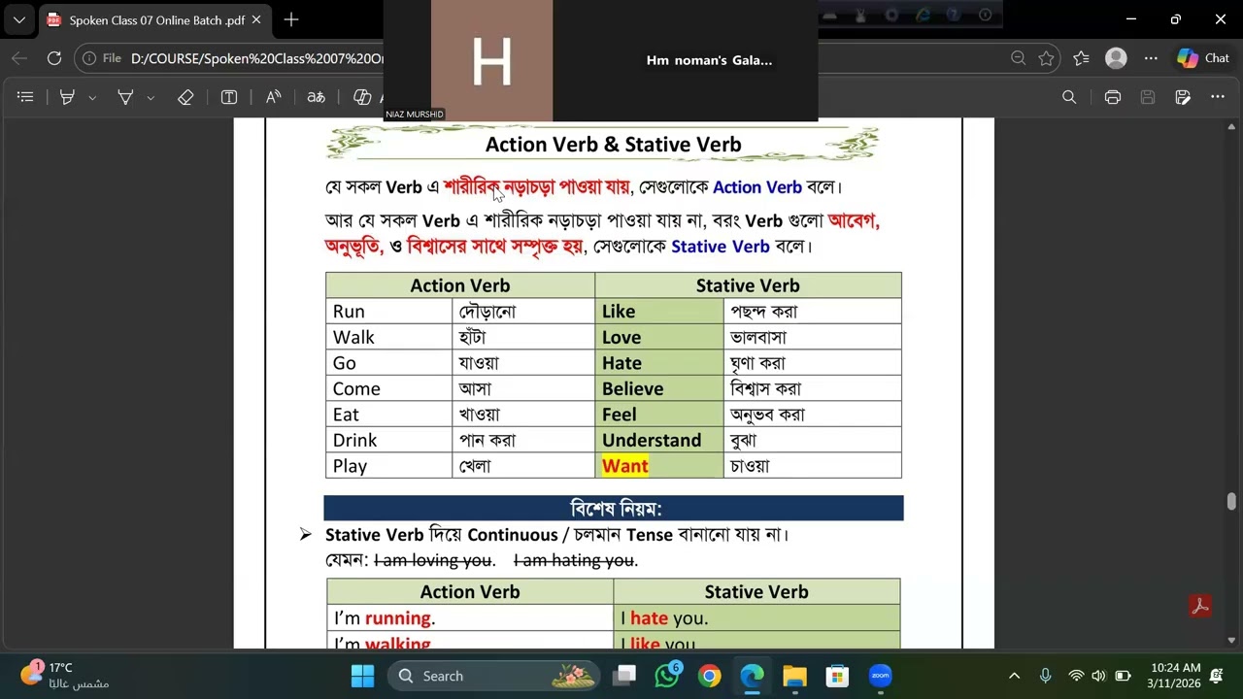
Task: Show hidden system tray icons
Action: pyautogui.click(x=1014, y=676)
